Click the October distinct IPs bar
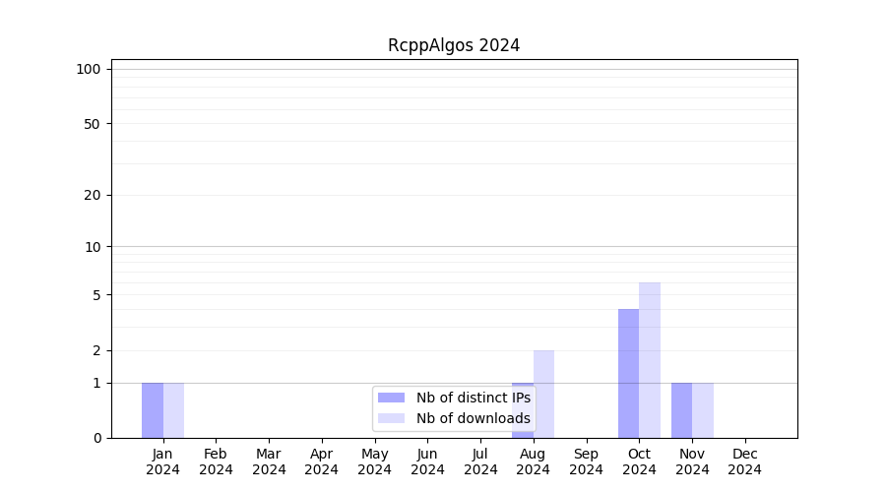 tap(628, 374)
